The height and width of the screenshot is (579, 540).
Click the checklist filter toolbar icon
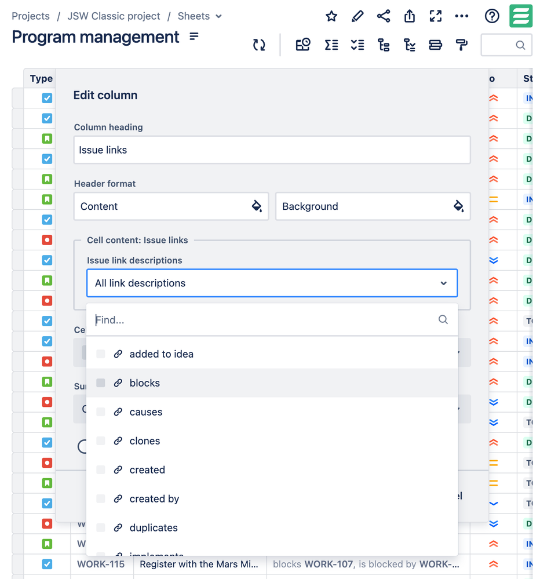[357, 45]
